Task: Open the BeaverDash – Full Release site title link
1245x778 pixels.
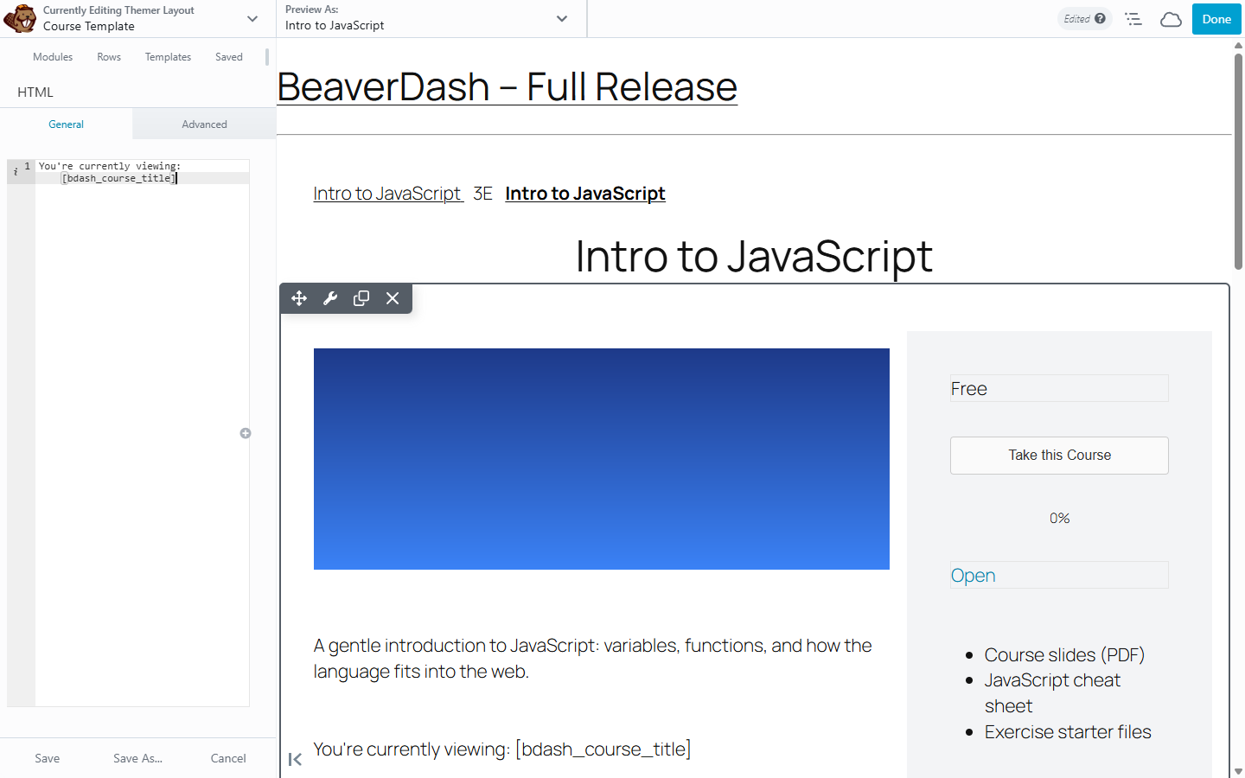Action: 507,86
